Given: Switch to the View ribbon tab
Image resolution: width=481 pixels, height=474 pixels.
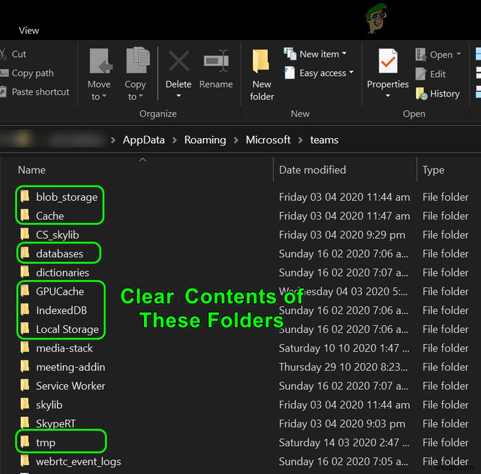Looking at the screenshot, I should tap(29, 30).
